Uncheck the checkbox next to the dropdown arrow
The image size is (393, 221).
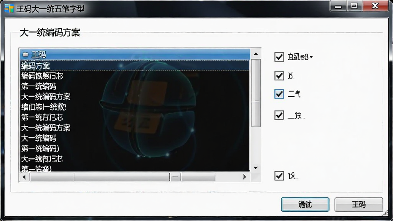pyautogui.click(x=279, y=57)
